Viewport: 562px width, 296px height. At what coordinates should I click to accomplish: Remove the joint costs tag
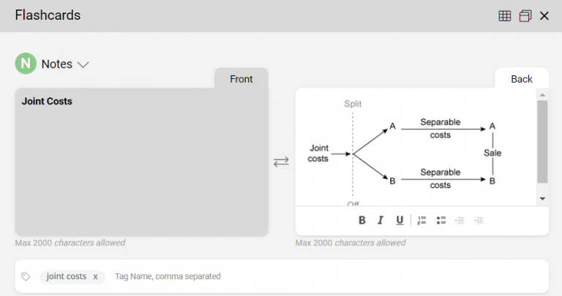95,277
